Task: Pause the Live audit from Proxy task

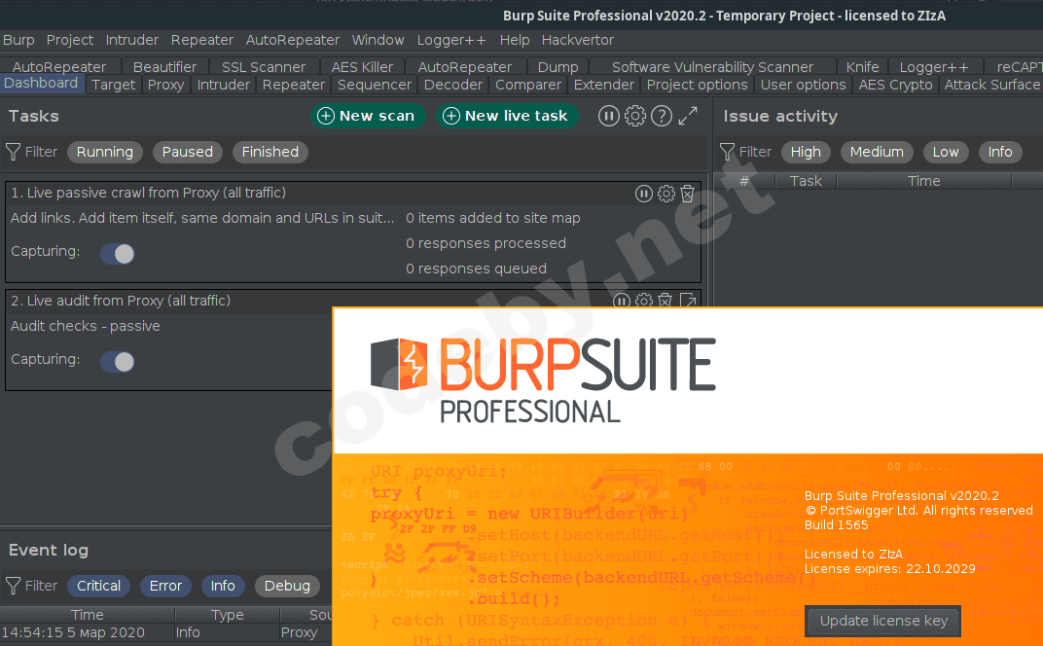Action: point(622,301)
